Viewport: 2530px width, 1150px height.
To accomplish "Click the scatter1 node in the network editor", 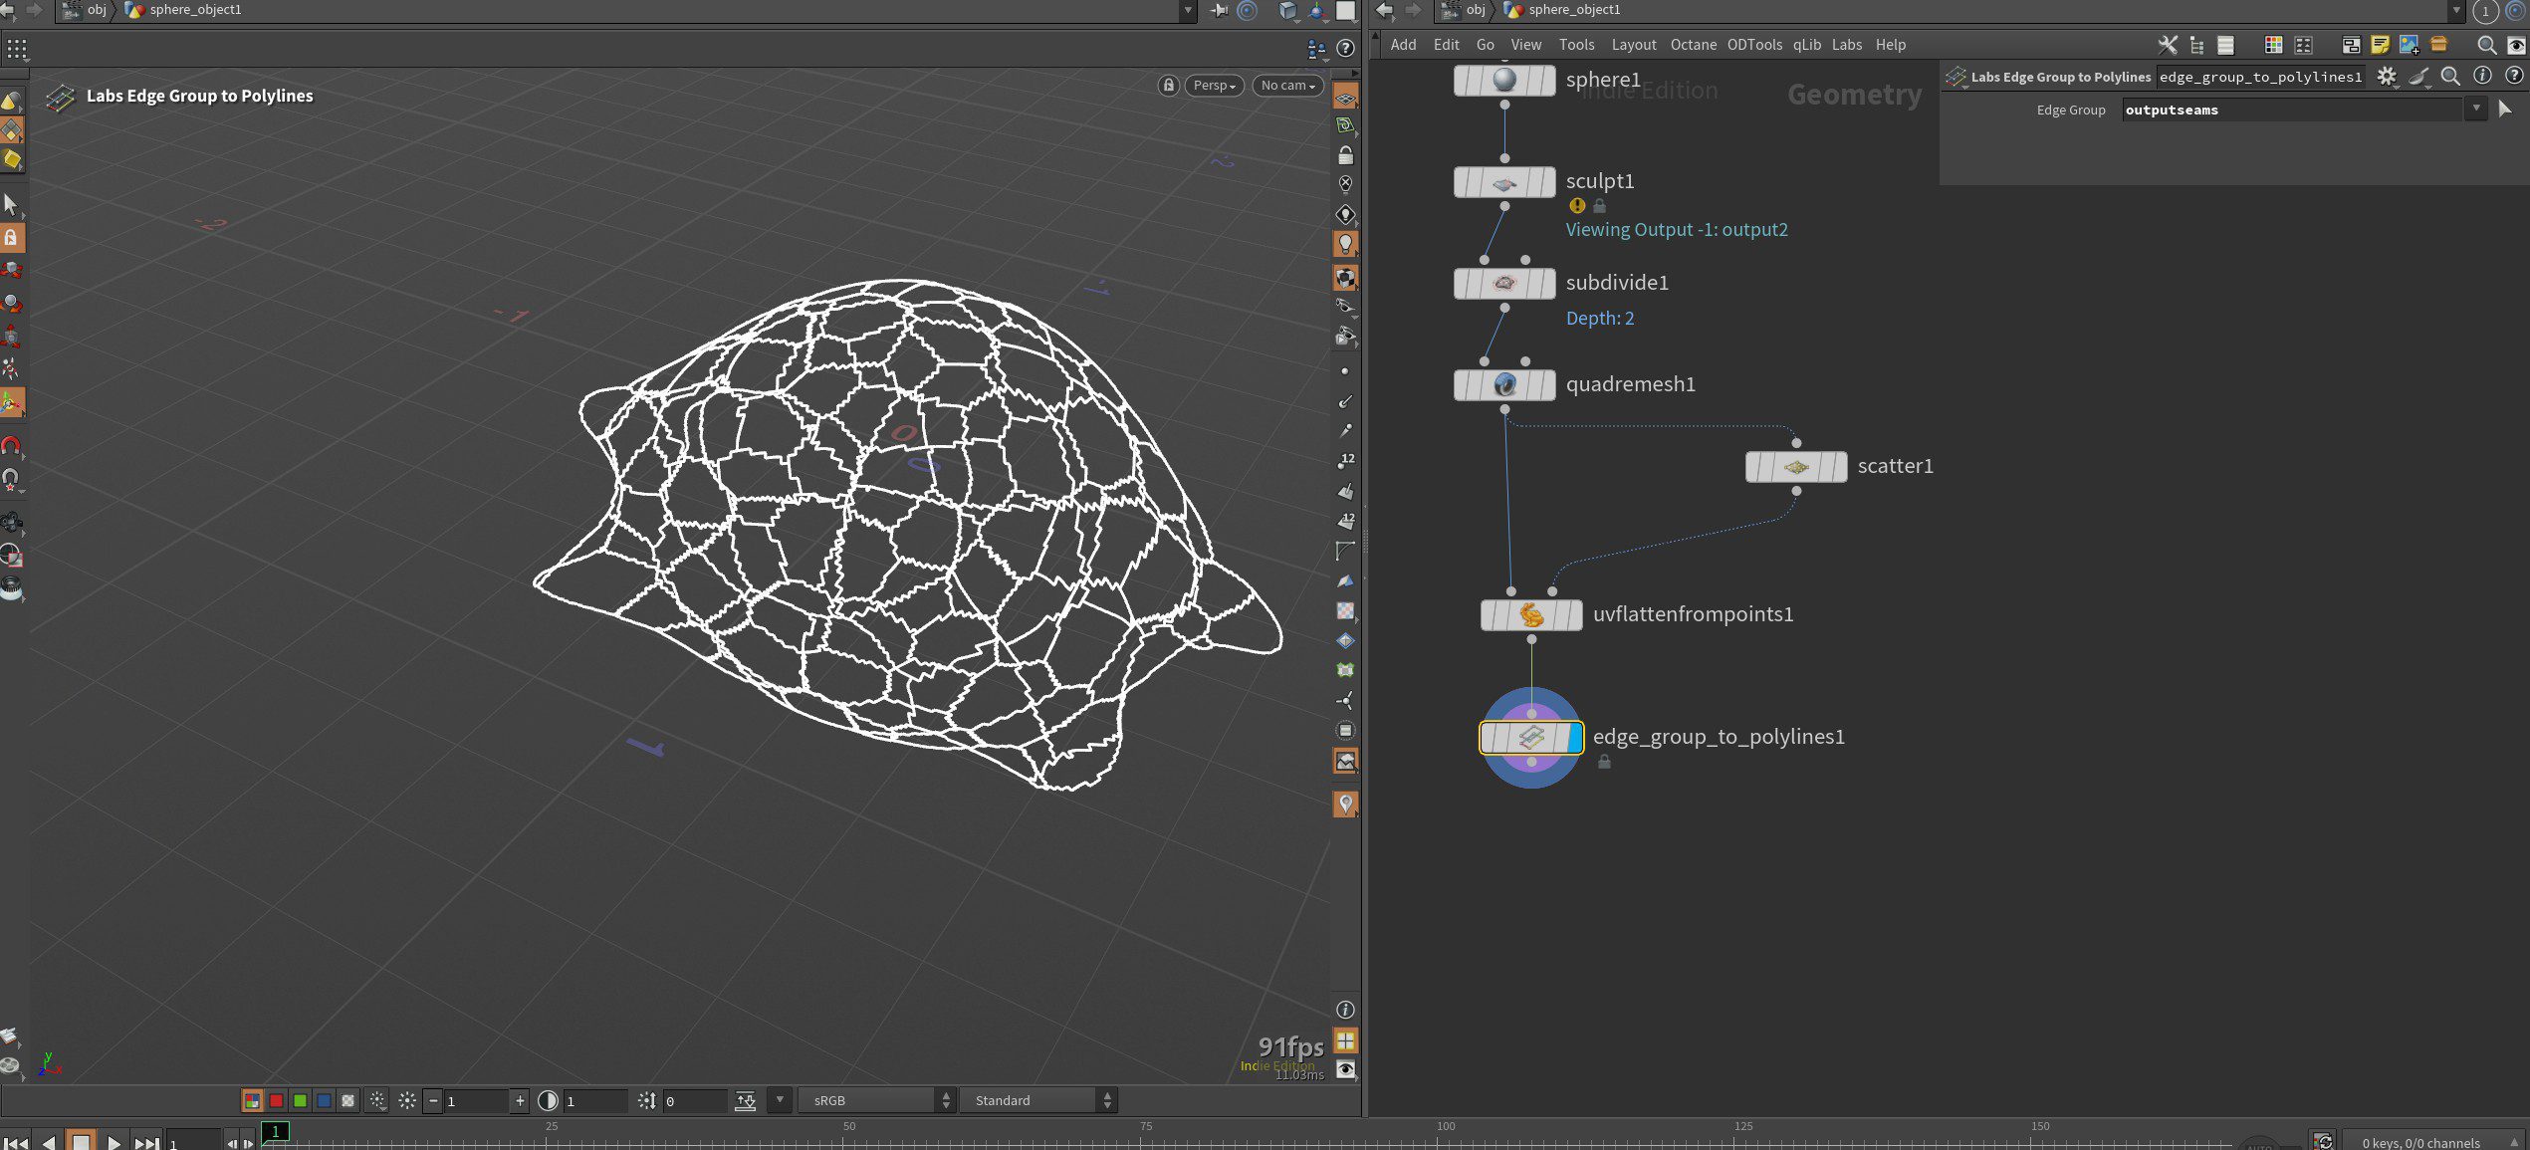I will click(1795, 465).
